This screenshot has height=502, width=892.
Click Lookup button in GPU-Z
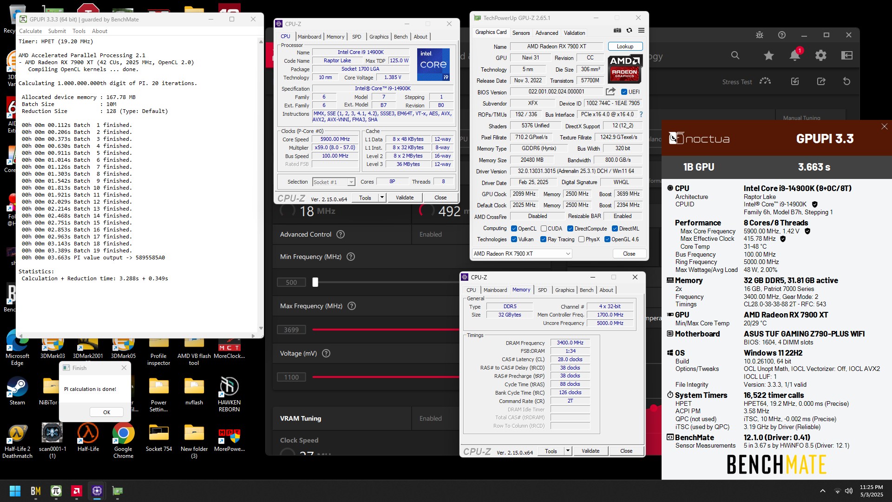625,46
